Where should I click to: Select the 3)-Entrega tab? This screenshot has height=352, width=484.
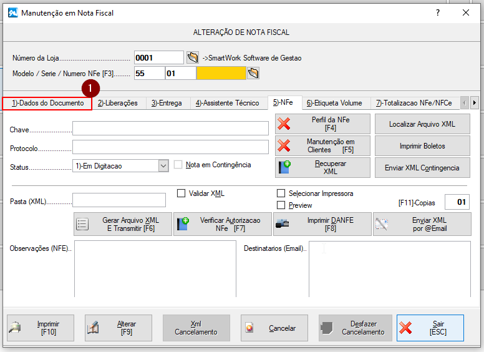point(167,103)
